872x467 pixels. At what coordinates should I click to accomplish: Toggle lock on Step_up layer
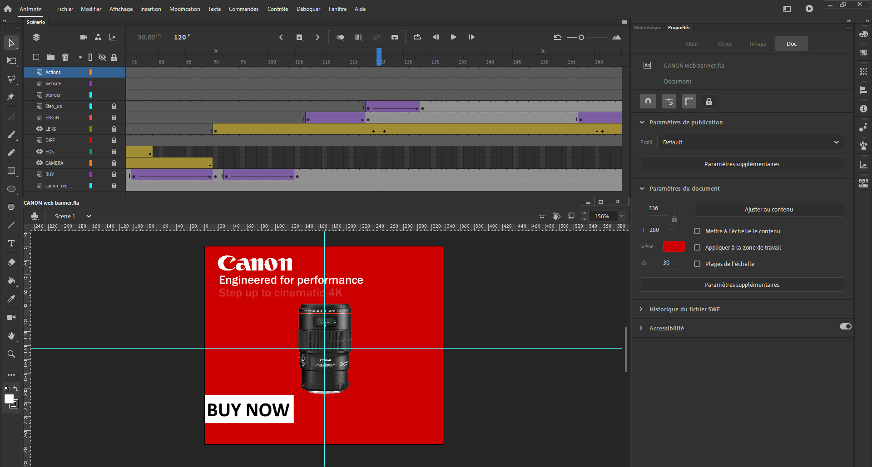(114, 106)
